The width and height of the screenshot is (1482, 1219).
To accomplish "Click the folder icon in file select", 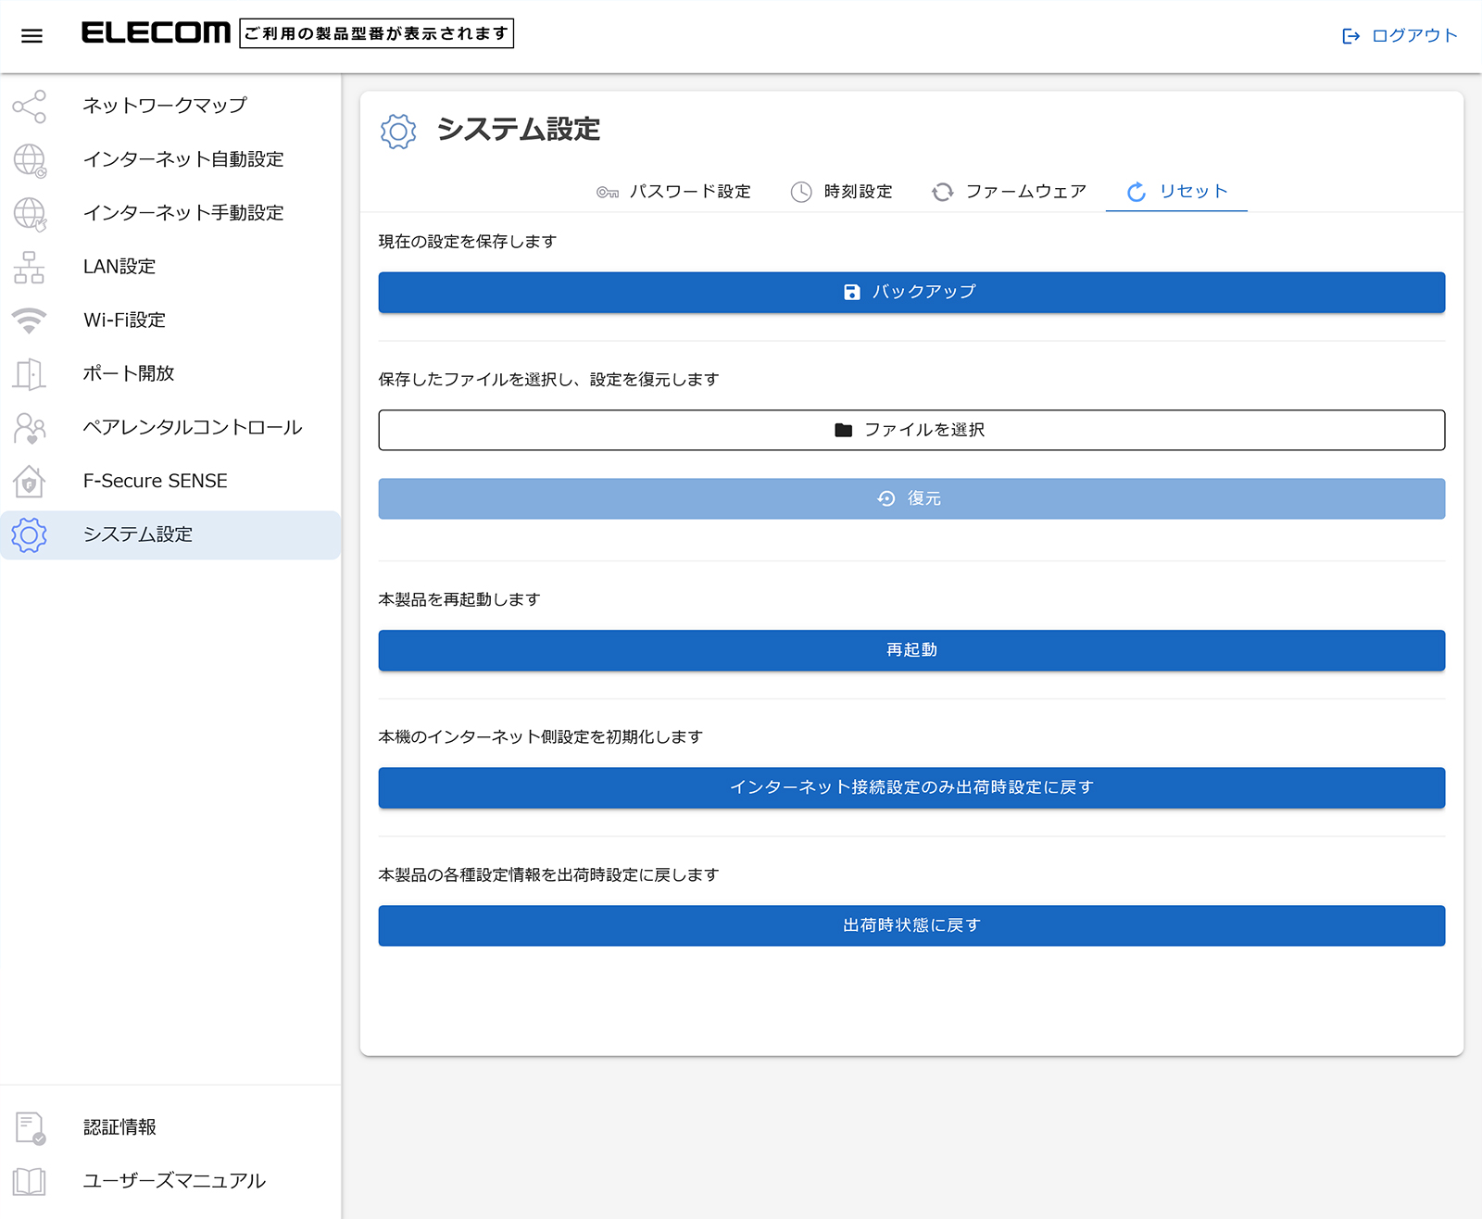I will (x=843, y=430).
